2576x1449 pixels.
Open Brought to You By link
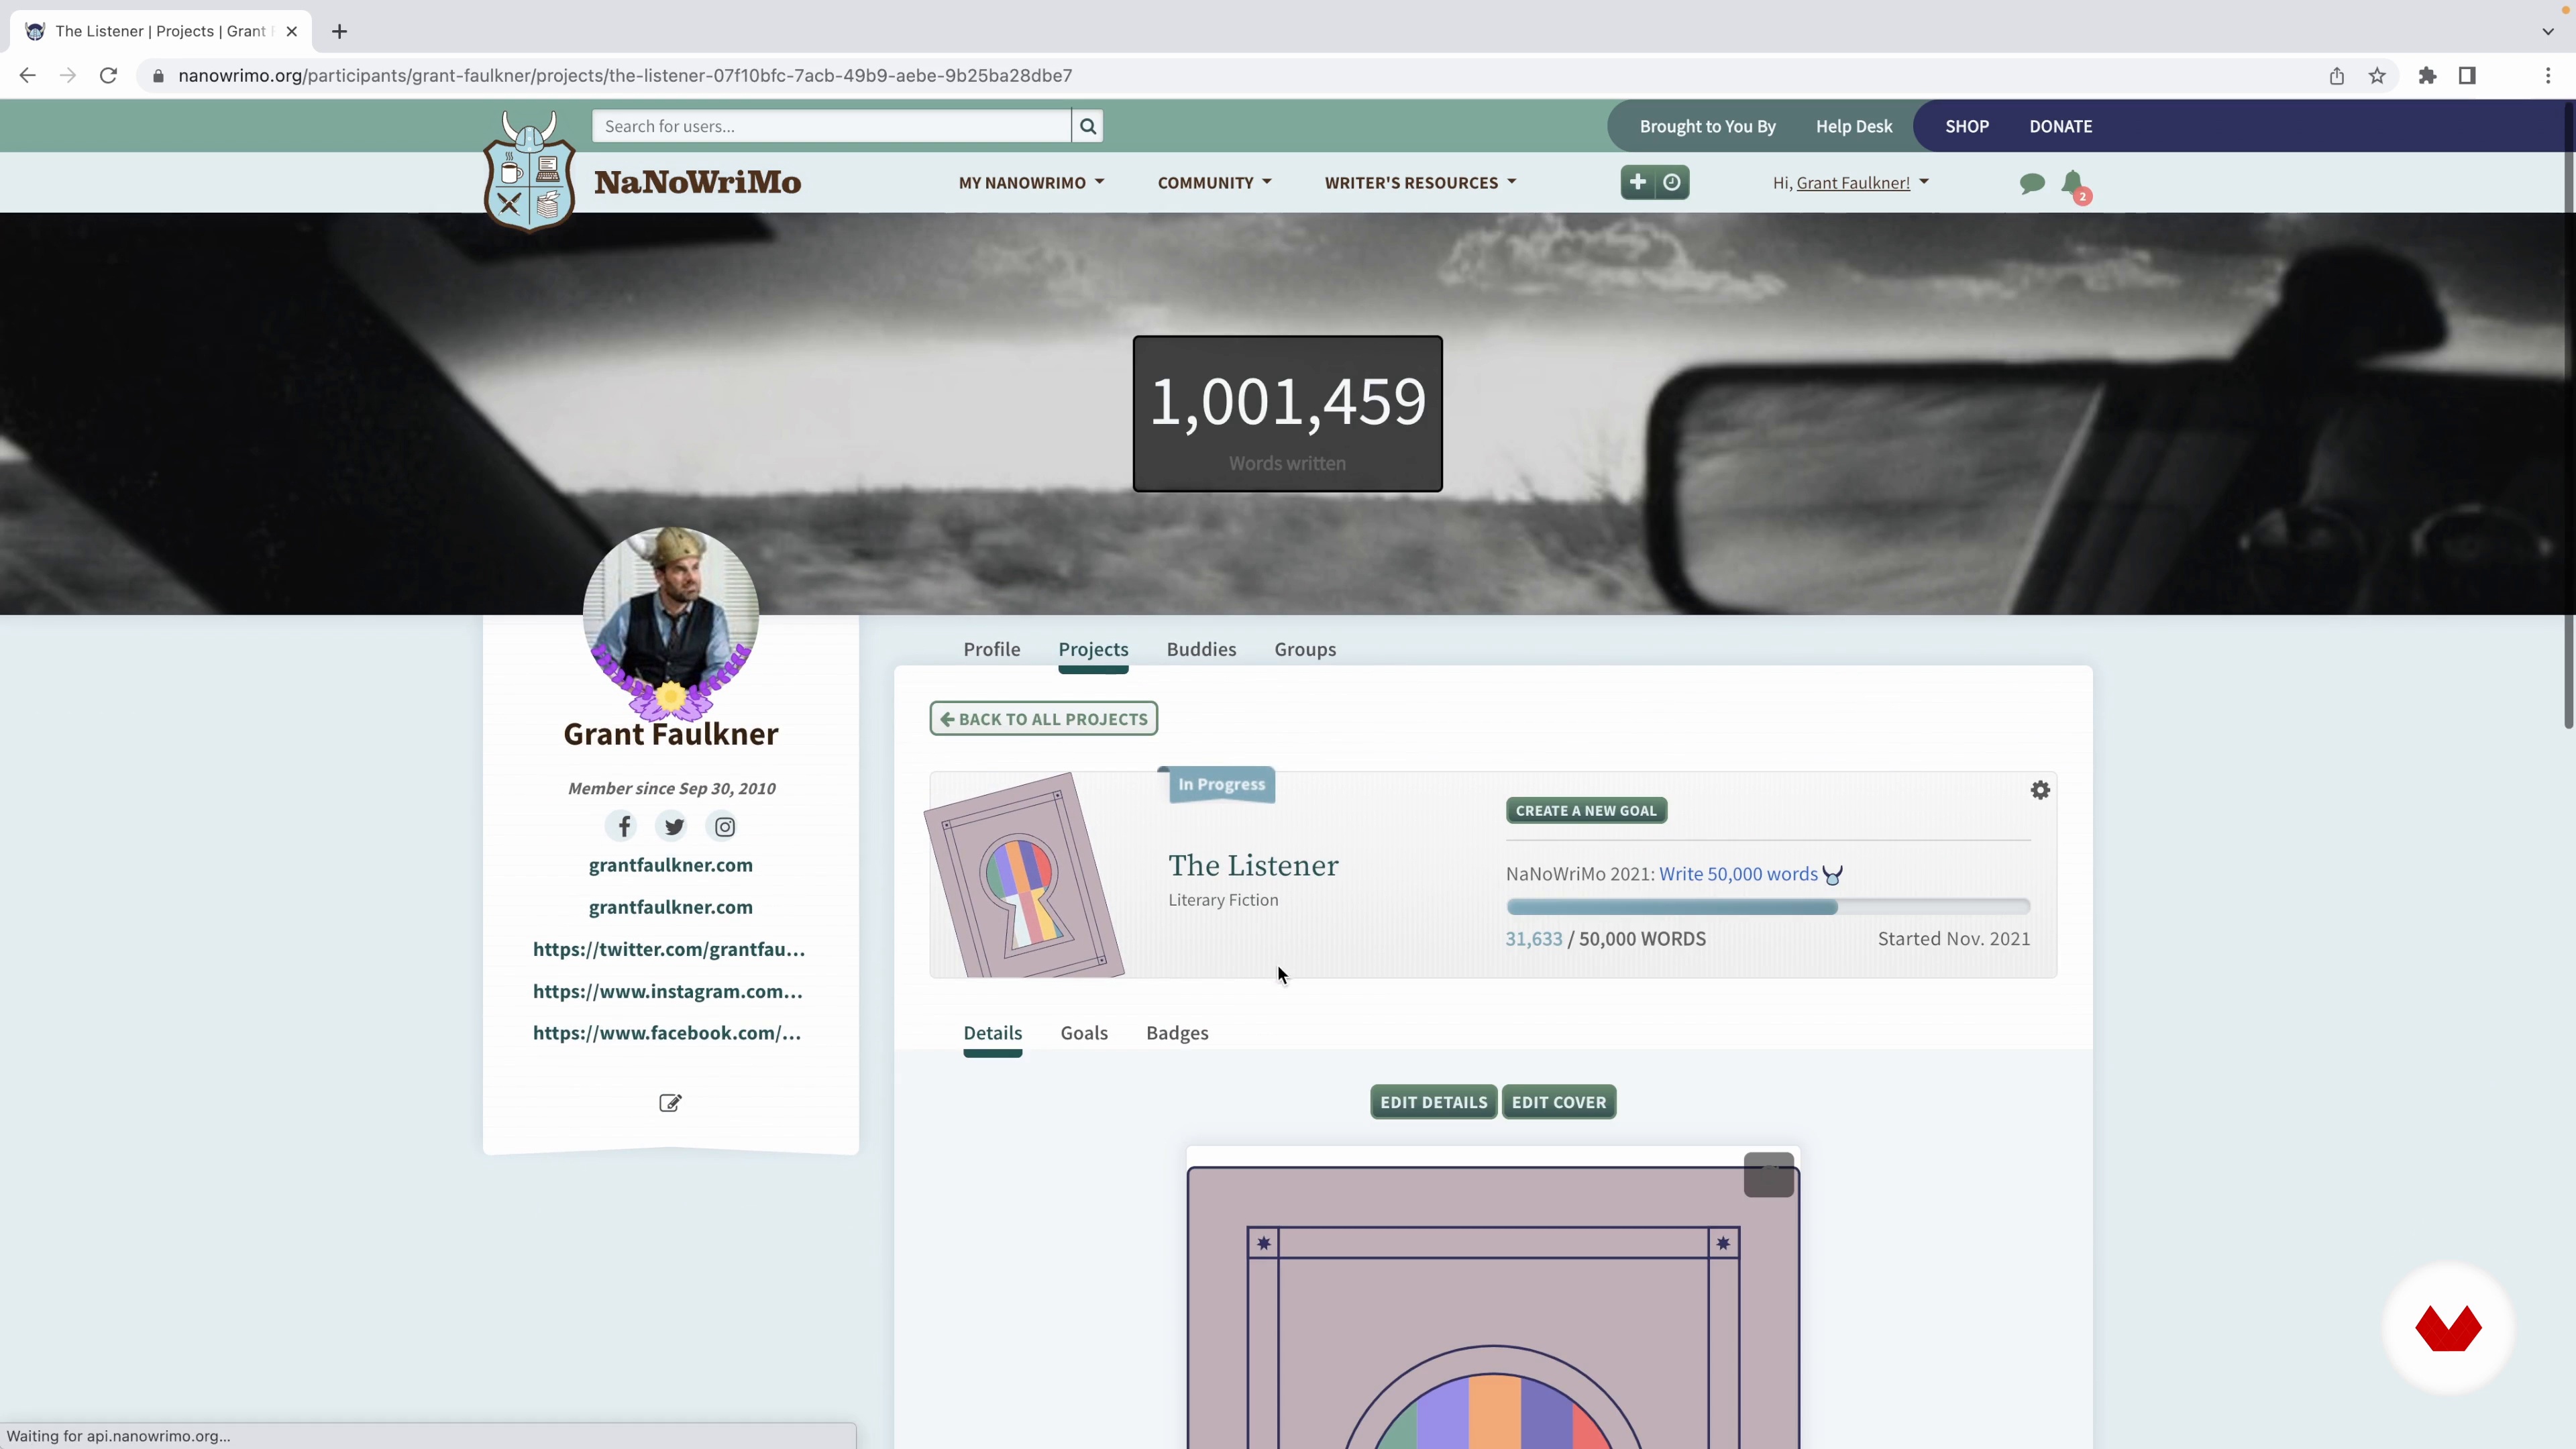click(1707, 126)
